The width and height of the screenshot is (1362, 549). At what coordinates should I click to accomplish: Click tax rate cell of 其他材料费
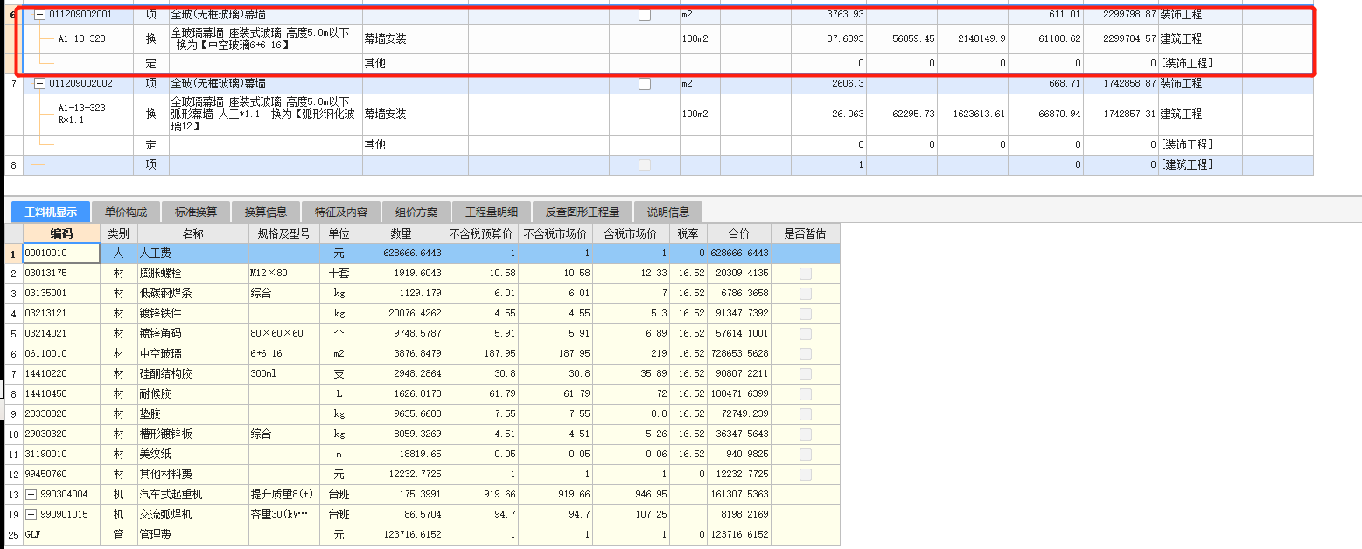click(x=688, y=475)
